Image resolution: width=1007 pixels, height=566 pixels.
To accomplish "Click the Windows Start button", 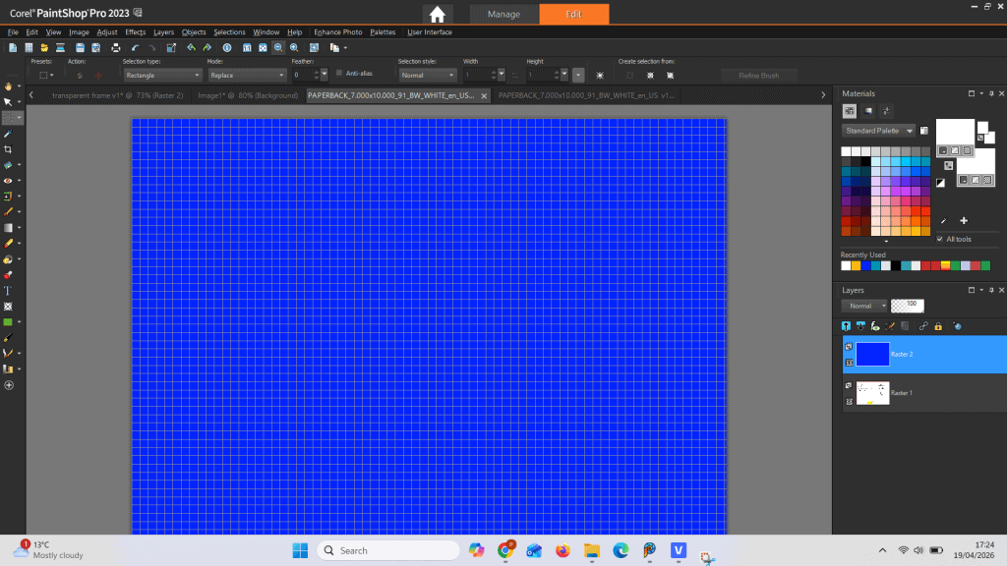I will click(300, 550).
